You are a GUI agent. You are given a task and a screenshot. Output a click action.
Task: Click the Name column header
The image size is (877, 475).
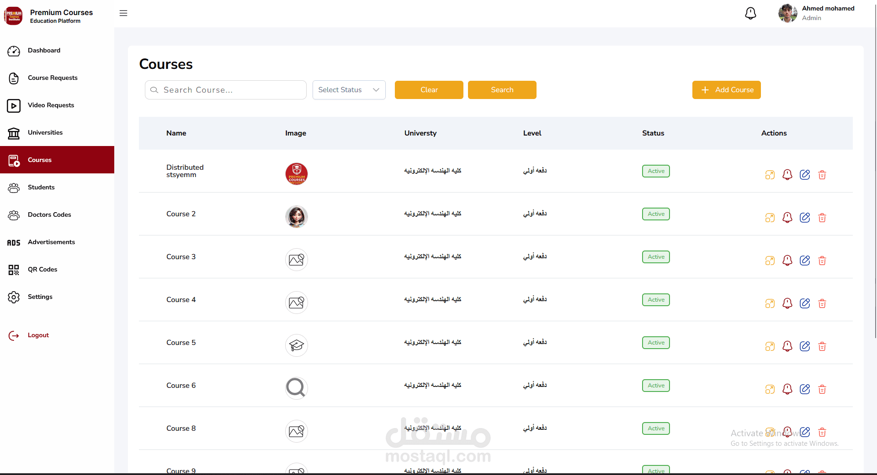(176, 133)
